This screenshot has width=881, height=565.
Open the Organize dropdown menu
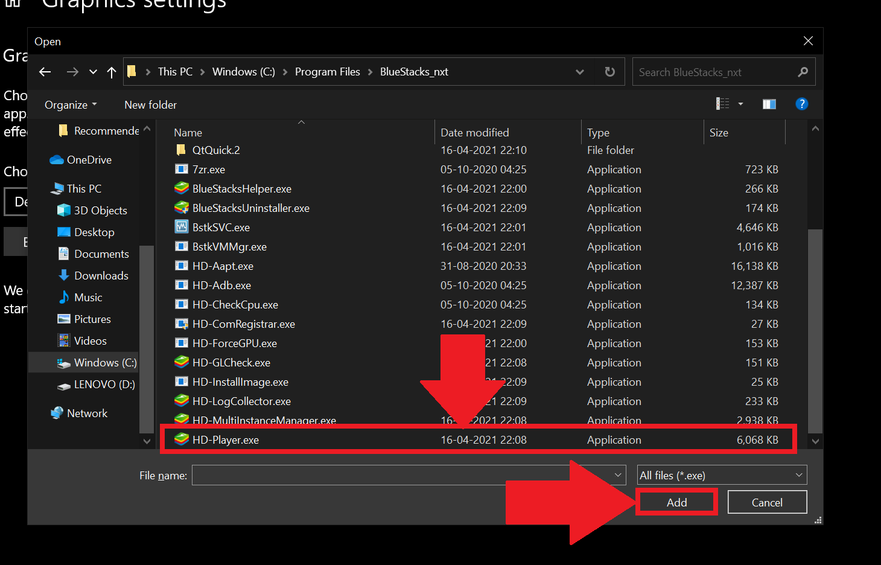(71, 105)
